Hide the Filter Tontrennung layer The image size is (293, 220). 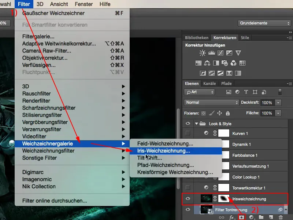188,209
